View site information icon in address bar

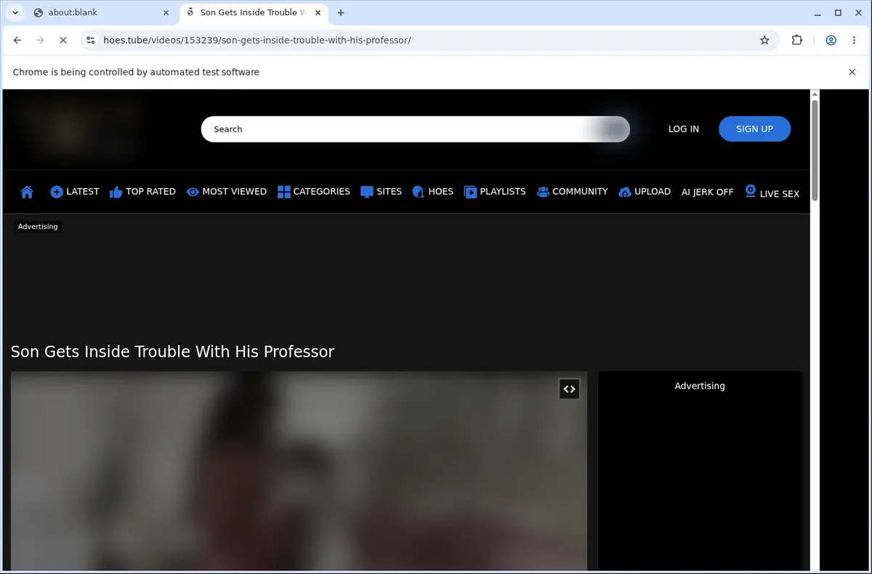(x=90, y=40)
